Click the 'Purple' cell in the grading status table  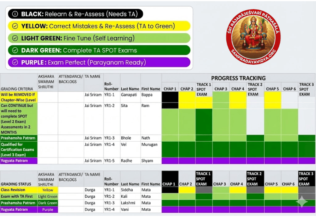point(47,210)
